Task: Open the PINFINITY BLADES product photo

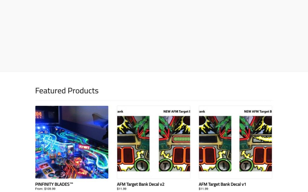Action: [72, 142]
